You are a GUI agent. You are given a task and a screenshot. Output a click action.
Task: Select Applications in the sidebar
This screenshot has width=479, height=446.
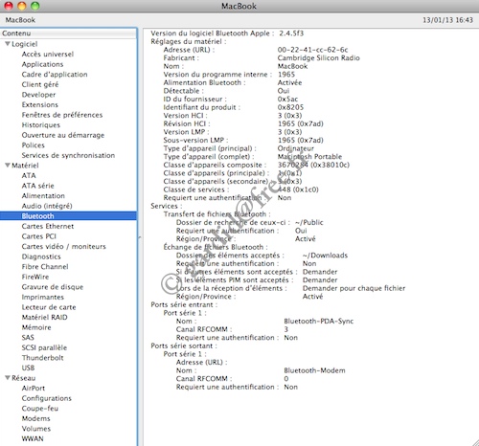pyautogui.click(x=42, y=64)
